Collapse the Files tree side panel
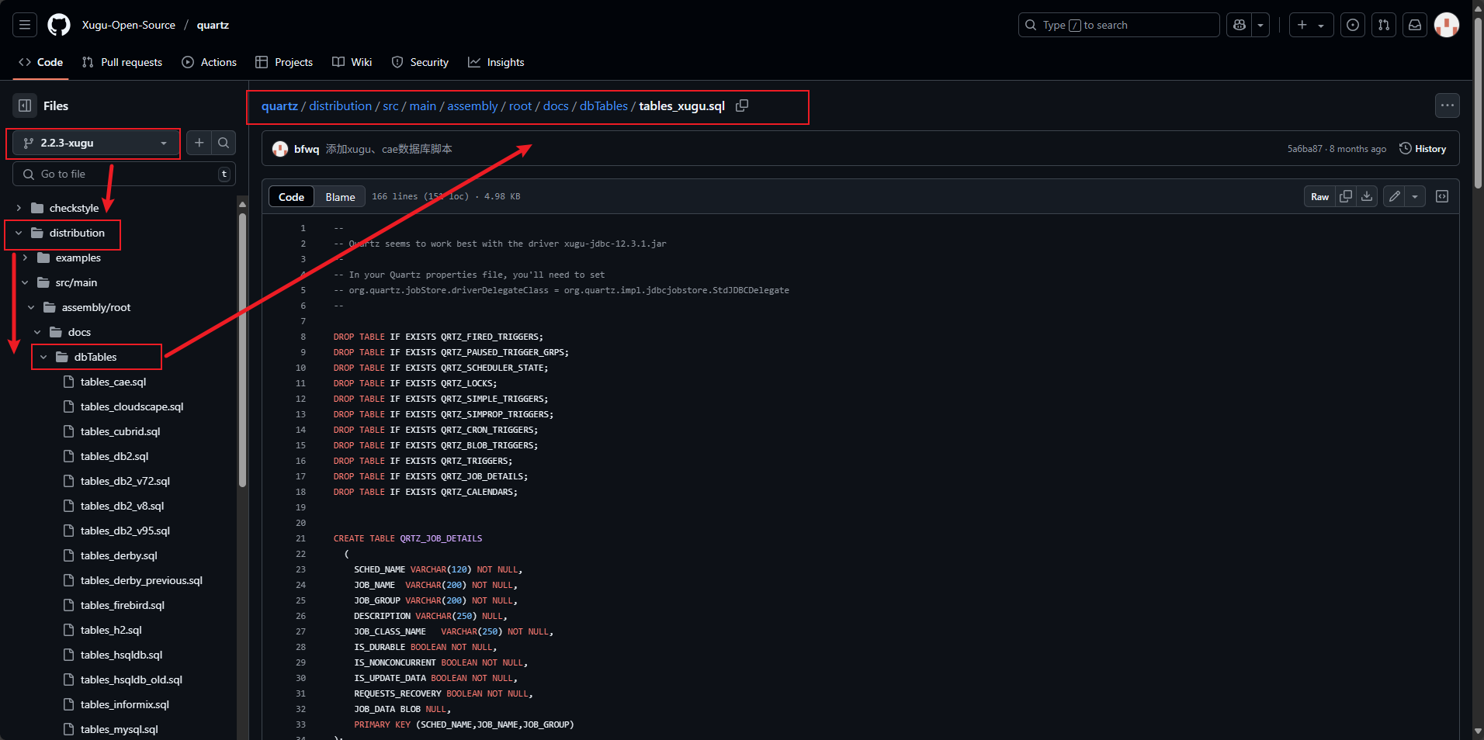1484x740 pixels. click(25, 105)
